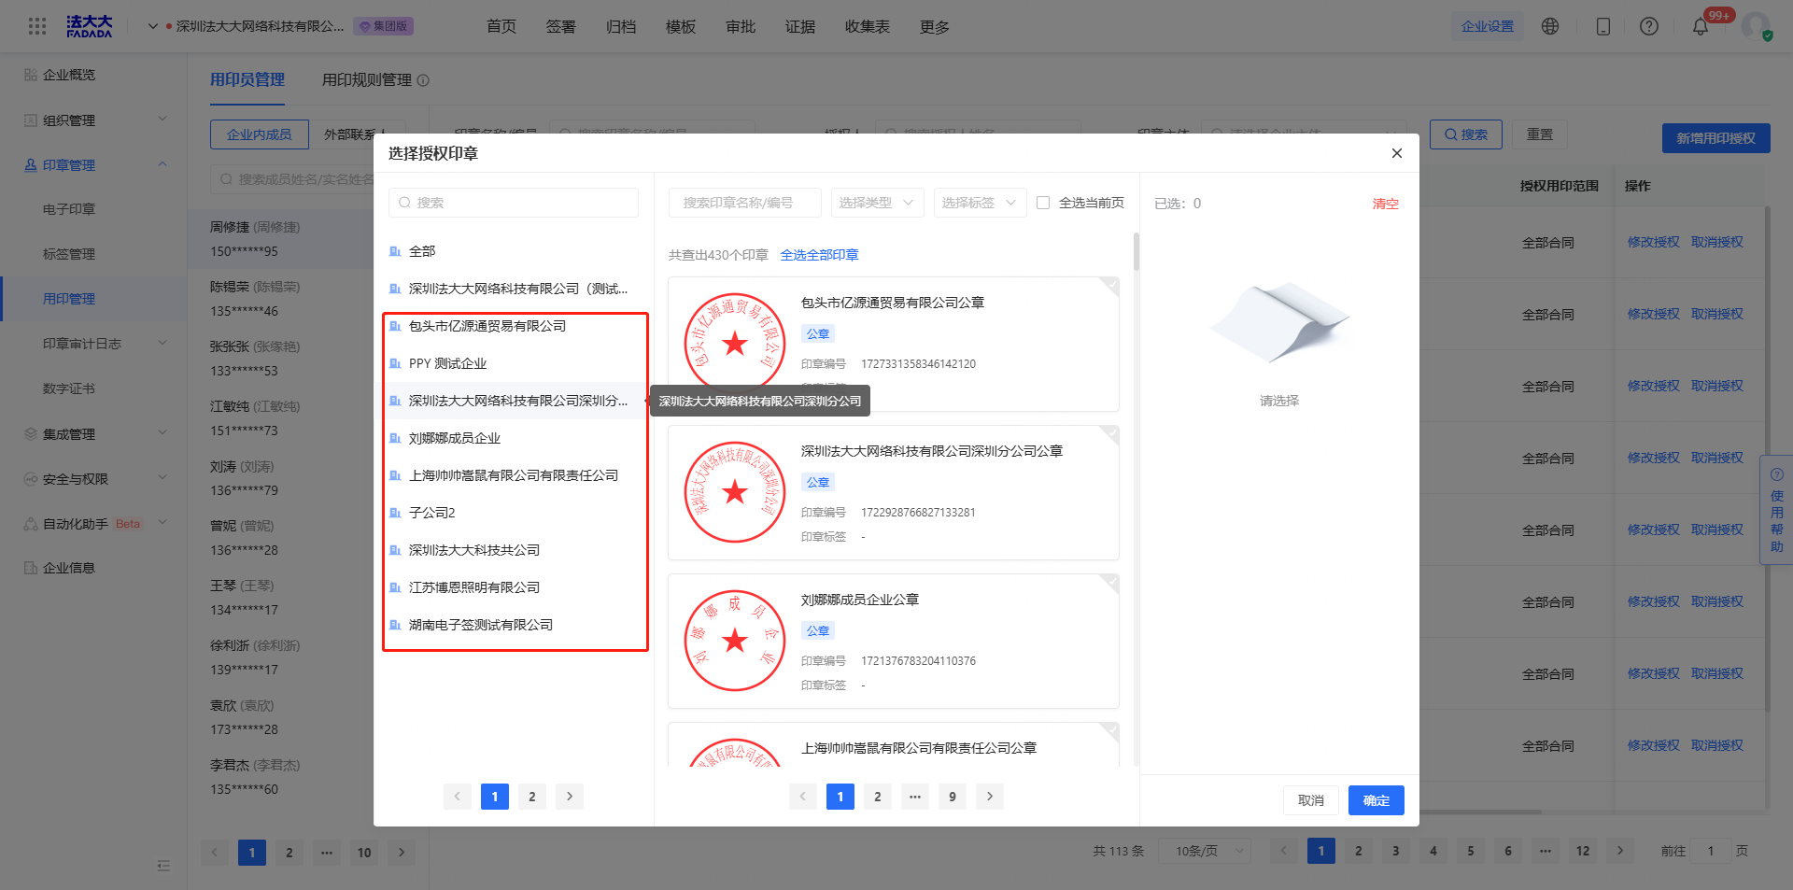Open notifications bell icon

pos(1701,26)
